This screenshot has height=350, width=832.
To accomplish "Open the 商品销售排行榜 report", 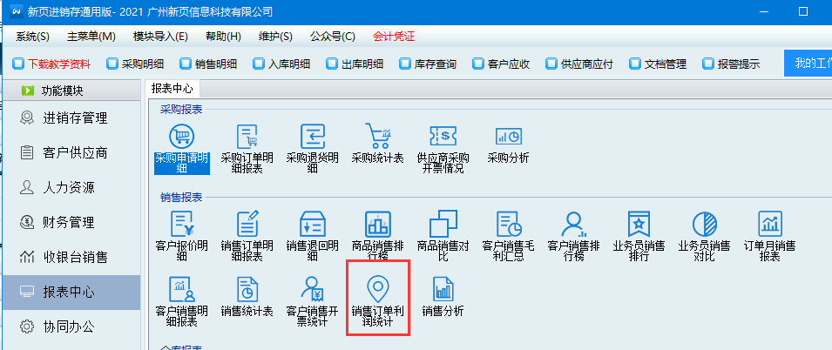I will point(377,224).
